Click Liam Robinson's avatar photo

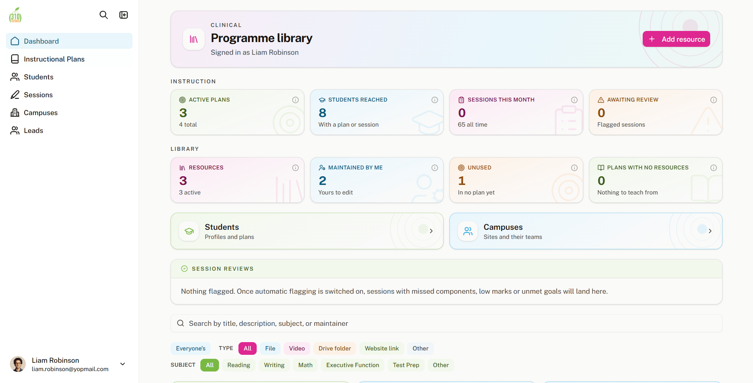pyautogui.click(x=18, y=364)
